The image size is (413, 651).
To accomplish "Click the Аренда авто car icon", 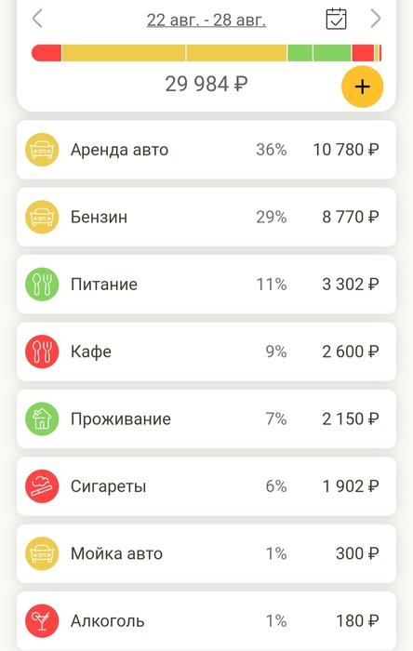I will [42, 150].
